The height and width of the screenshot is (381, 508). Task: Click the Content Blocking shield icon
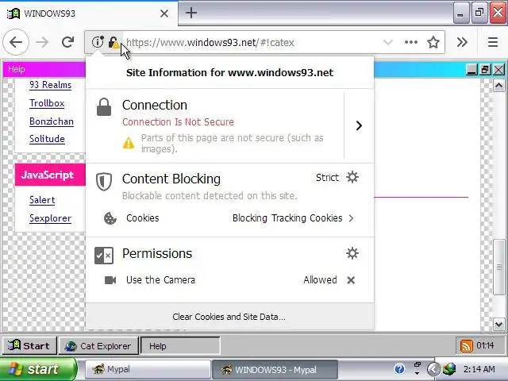(104, 181)
